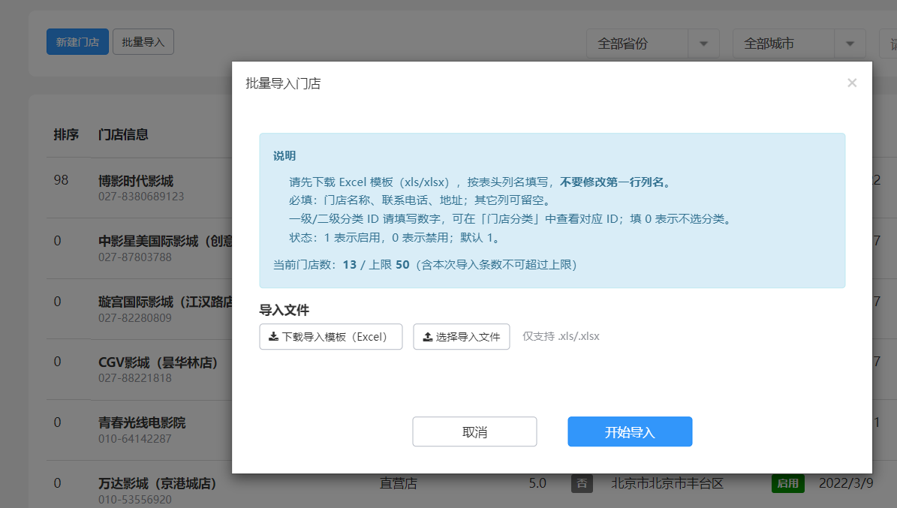
Task: Click the 5.0 rating in the 万达影城 row
Action: [537, 483]
